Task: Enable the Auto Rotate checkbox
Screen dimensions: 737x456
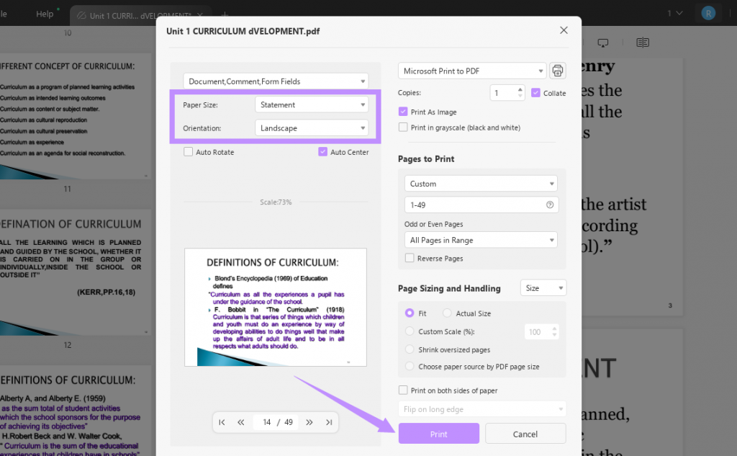Action: coord(189,152)
